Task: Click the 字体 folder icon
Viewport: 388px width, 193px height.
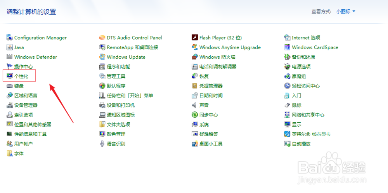Action: tap(10, 154)
